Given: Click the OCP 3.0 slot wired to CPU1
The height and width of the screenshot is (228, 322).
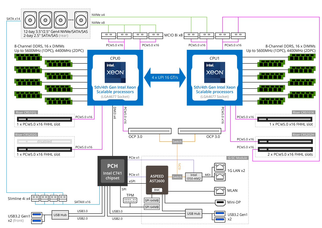Looking at the screenshot, I should [x=200, y=131].
